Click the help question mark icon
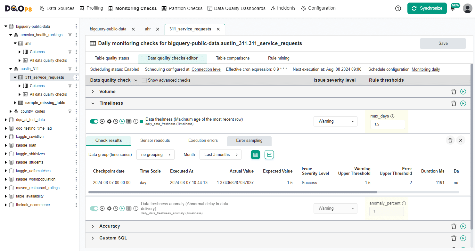The image size is (475, 251). pyautogui.click(x=398, y=9)
